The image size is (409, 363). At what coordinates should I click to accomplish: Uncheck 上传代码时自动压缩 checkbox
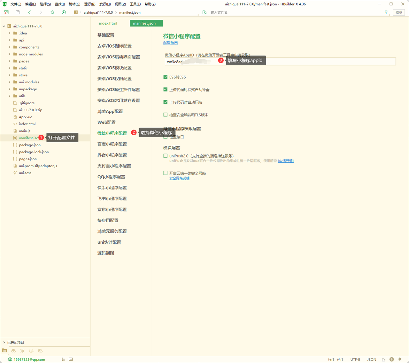tap(166, 102)
